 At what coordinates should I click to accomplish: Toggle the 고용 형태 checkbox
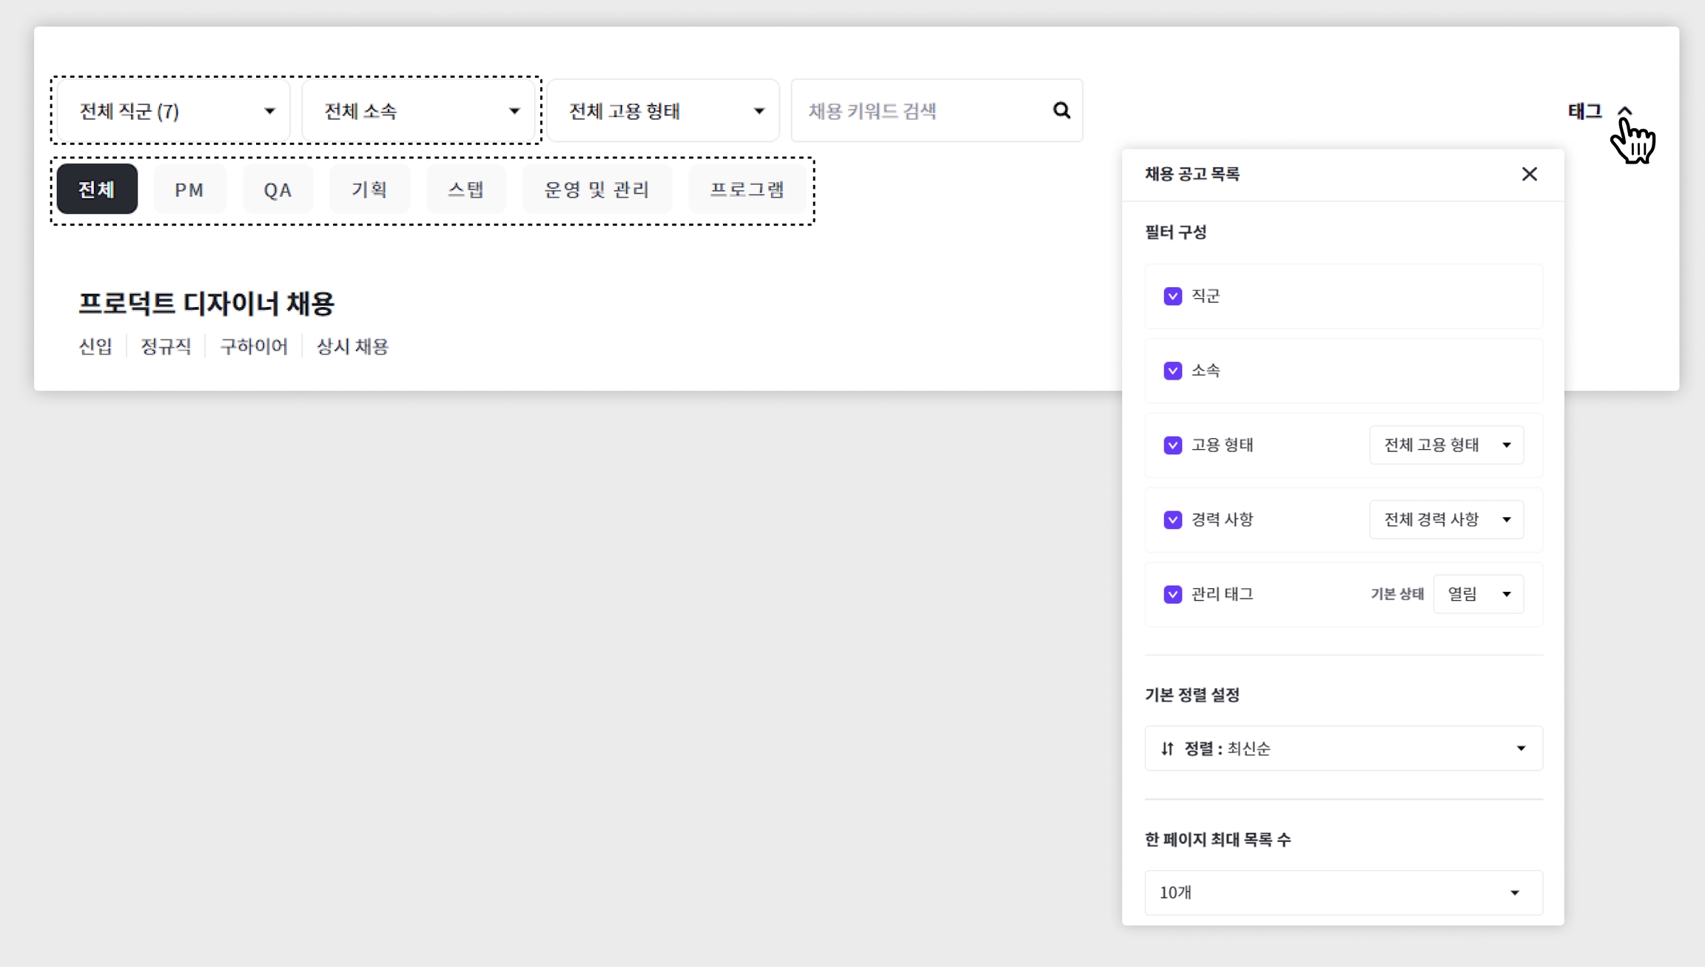point(1172,445)
